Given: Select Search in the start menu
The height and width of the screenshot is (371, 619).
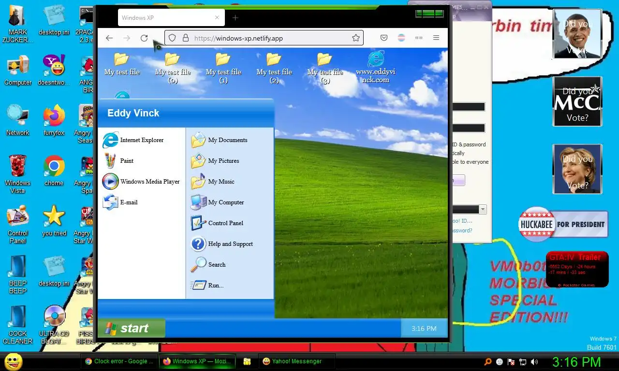Looking at the screenshot, I should [208, 265].
